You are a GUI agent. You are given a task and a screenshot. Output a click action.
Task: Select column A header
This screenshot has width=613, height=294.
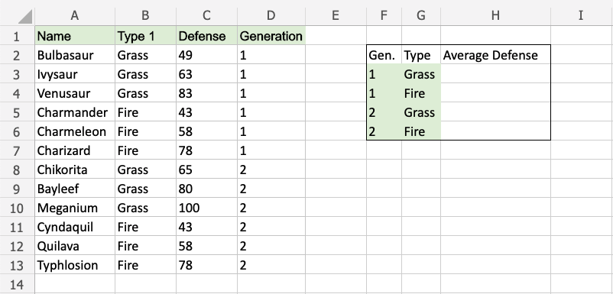tap(75, 15)
